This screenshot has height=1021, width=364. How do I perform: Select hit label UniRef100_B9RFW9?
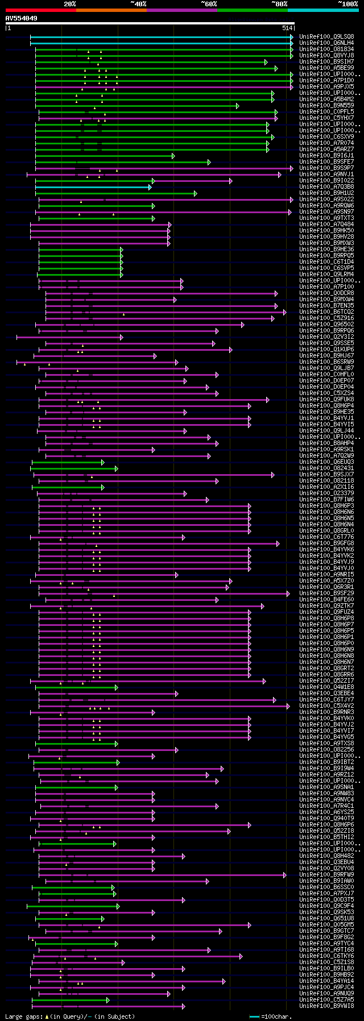click(x=326, y=874)
